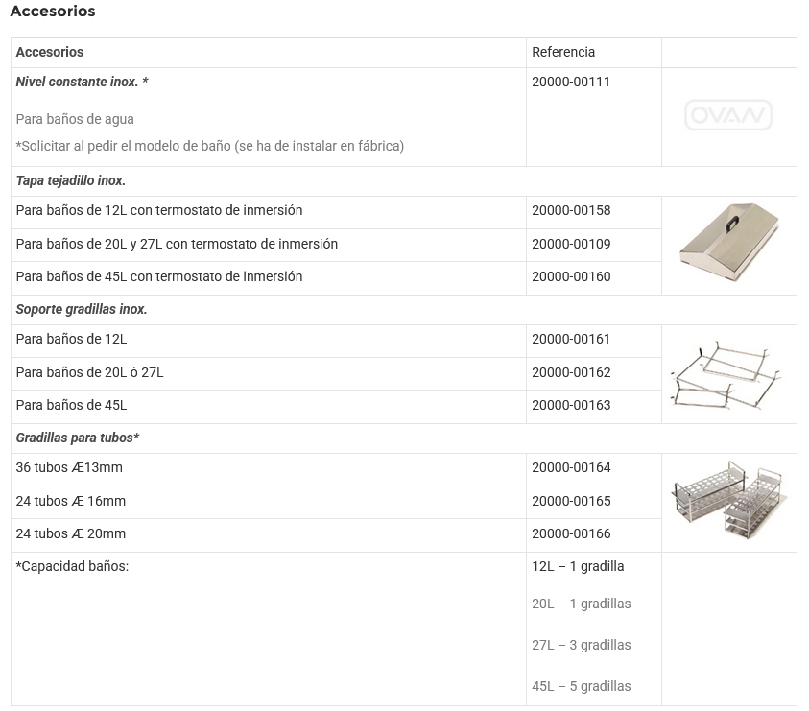Click reference number 20000-00111
Image resolution: width=809 pixels, height=711 pixels.
[571, 83]
